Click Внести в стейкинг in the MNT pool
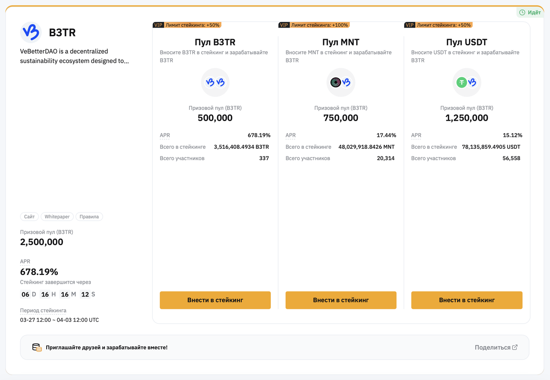Viewport: 550px width, 380px height. pyautogui.click(x=341, y=300)
